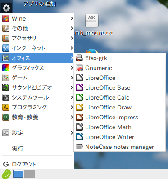Expand the 設定 submenu arrow

click(72, 133)
